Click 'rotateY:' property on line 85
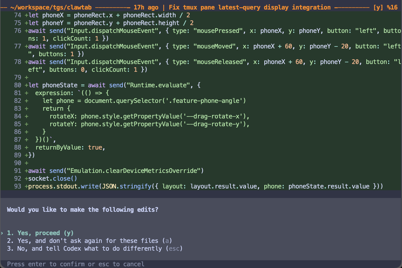The width and height of the screenshot is (402, 268). [63, 124]
